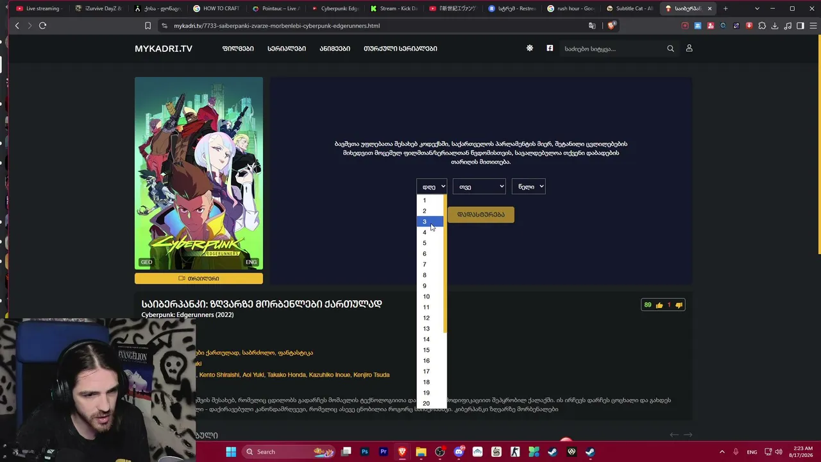821x462 pixels.
Task: Click the Cyberpunk Edgerunners poster image
Action: 199,173
